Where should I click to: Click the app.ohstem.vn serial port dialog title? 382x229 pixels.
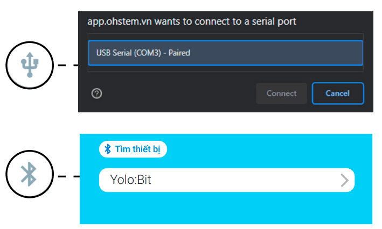[x=192, y=22]
